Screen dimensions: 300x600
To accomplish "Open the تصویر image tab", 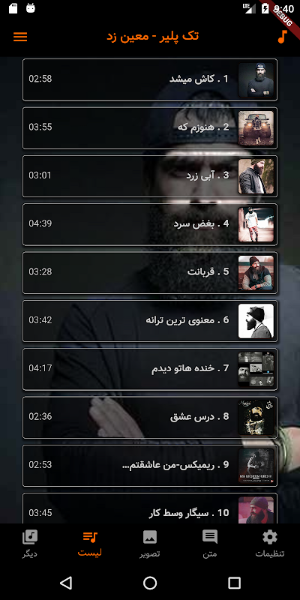I will click(150, 544).
